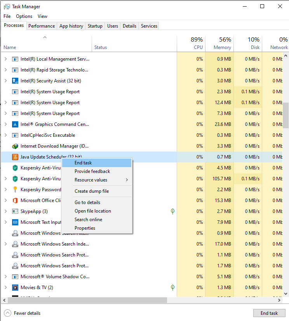This screenshot has width=289, height=321.
Task: Choose End task in the context menu
Action: pos(97,163)
